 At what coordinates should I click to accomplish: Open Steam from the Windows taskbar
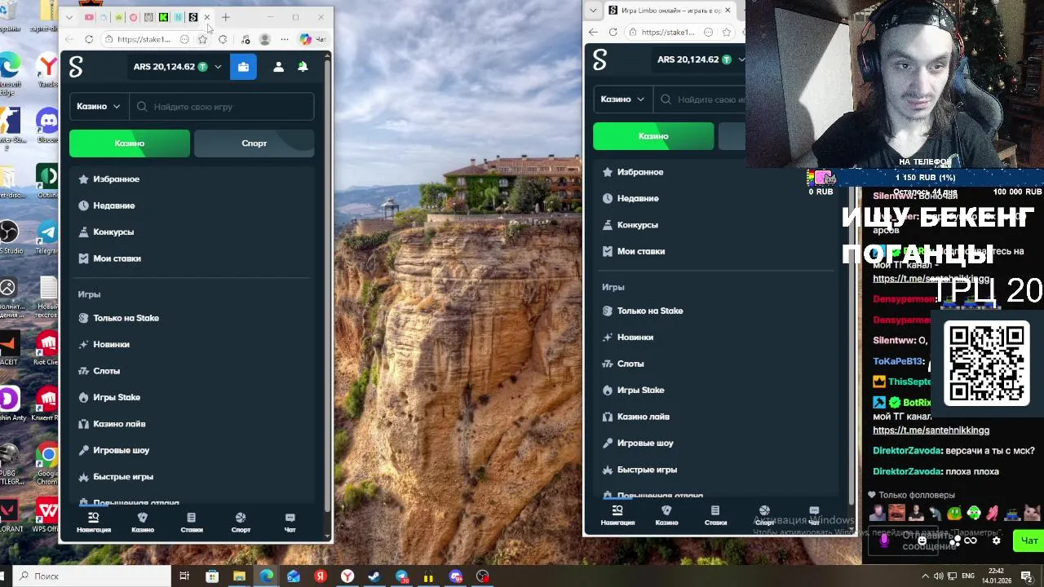374,576
